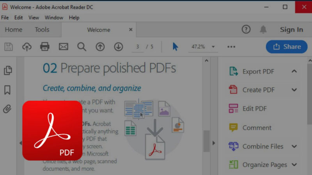Open the View menu
The height and width of the screenshot is (175, 312).
[x=34, y=17]
